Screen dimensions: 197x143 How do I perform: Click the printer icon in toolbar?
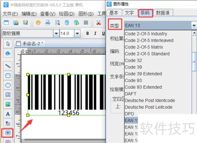click(x=48, y=22)
